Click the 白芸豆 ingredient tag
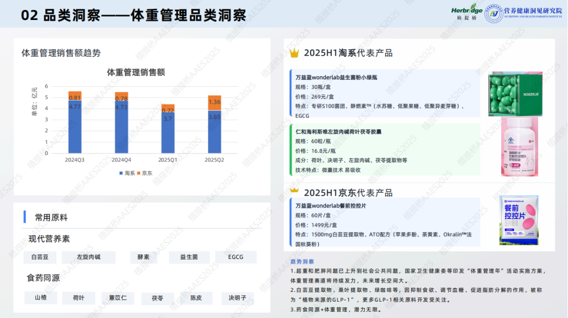Image resolution: width=568 pixels, height=318 pixels. pos(40,257)
